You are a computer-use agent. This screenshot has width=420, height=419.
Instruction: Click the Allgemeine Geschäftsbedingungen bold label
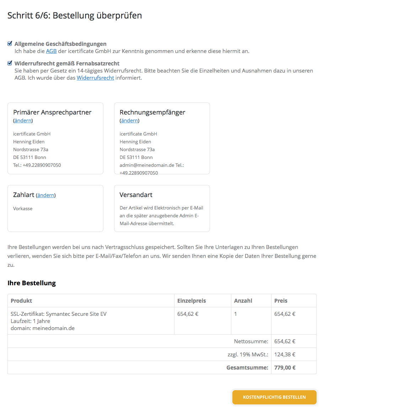point(60,44)
